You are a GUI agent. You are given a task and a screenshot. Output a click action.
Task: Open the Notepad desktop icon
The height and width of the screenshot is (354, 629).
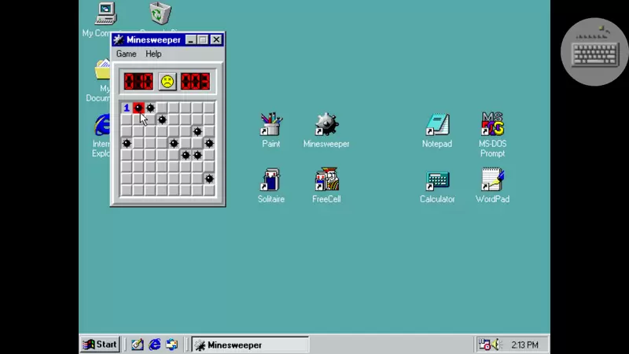click(x=437, y=125)
